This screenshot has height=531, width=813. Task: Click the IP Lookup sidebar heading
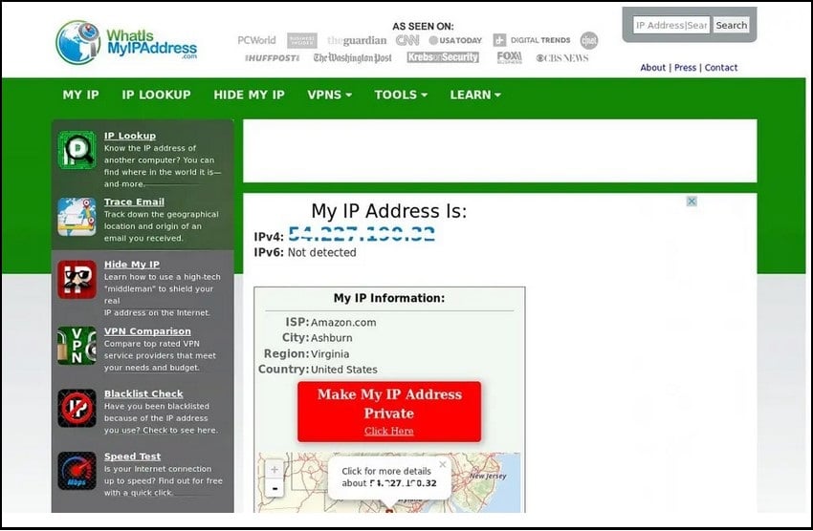[130, 136]
